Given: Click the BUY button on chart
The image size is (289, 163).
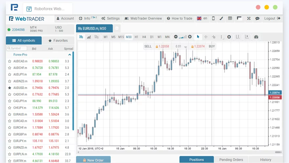Looking at the screenshot, I should (x=212, y=46).
